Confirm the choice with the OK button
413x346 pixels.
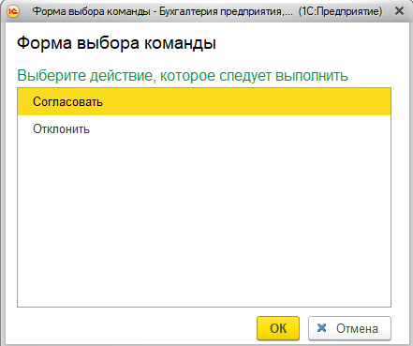pyautogui.click(x=278, y=328)
